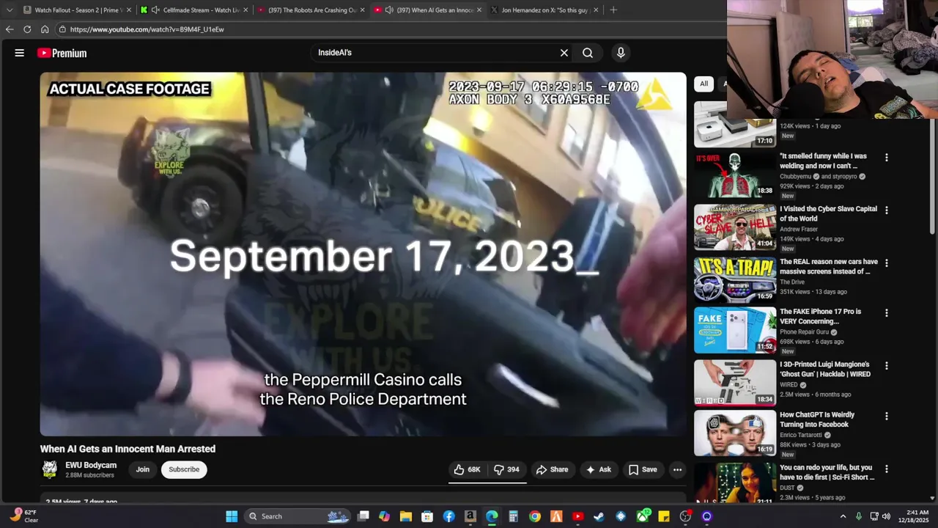Open more actions ellipsis under video

pos(677,469)
